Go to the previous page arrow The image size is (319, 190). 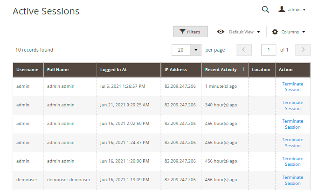pos(244,50)
